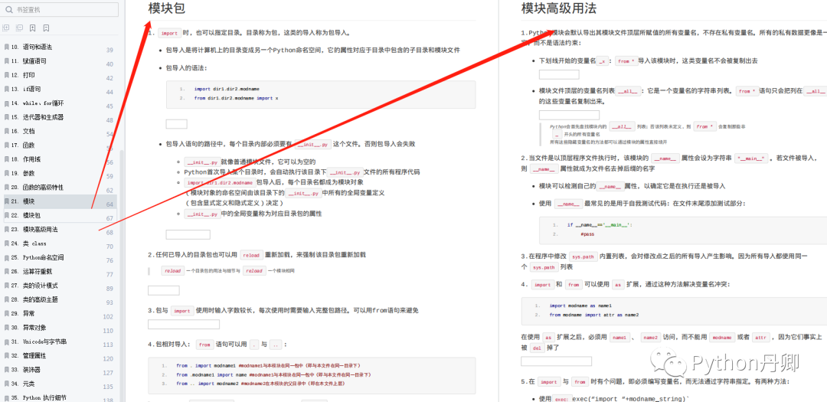The image size is (827, 402).
Task: Click bookmark icon beside 28. 类的高级主题
Action: 6,299
